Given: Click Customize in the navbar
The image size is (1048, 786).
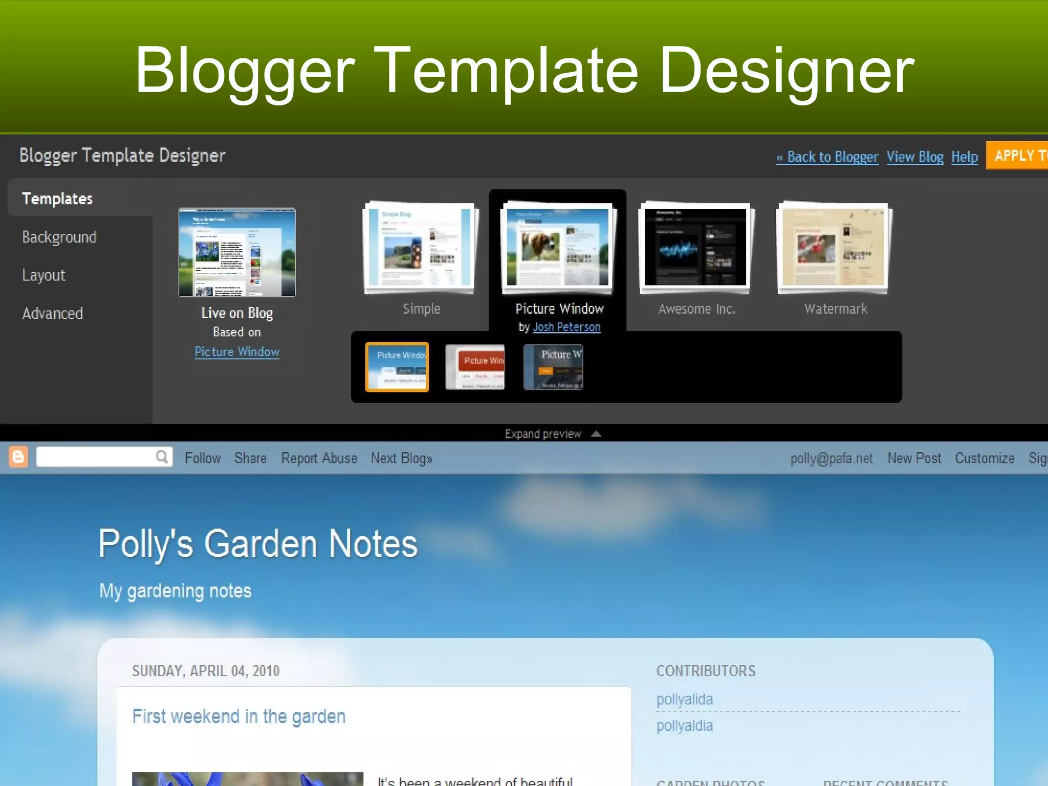Looking at the screenshot, I should (985, 458).
